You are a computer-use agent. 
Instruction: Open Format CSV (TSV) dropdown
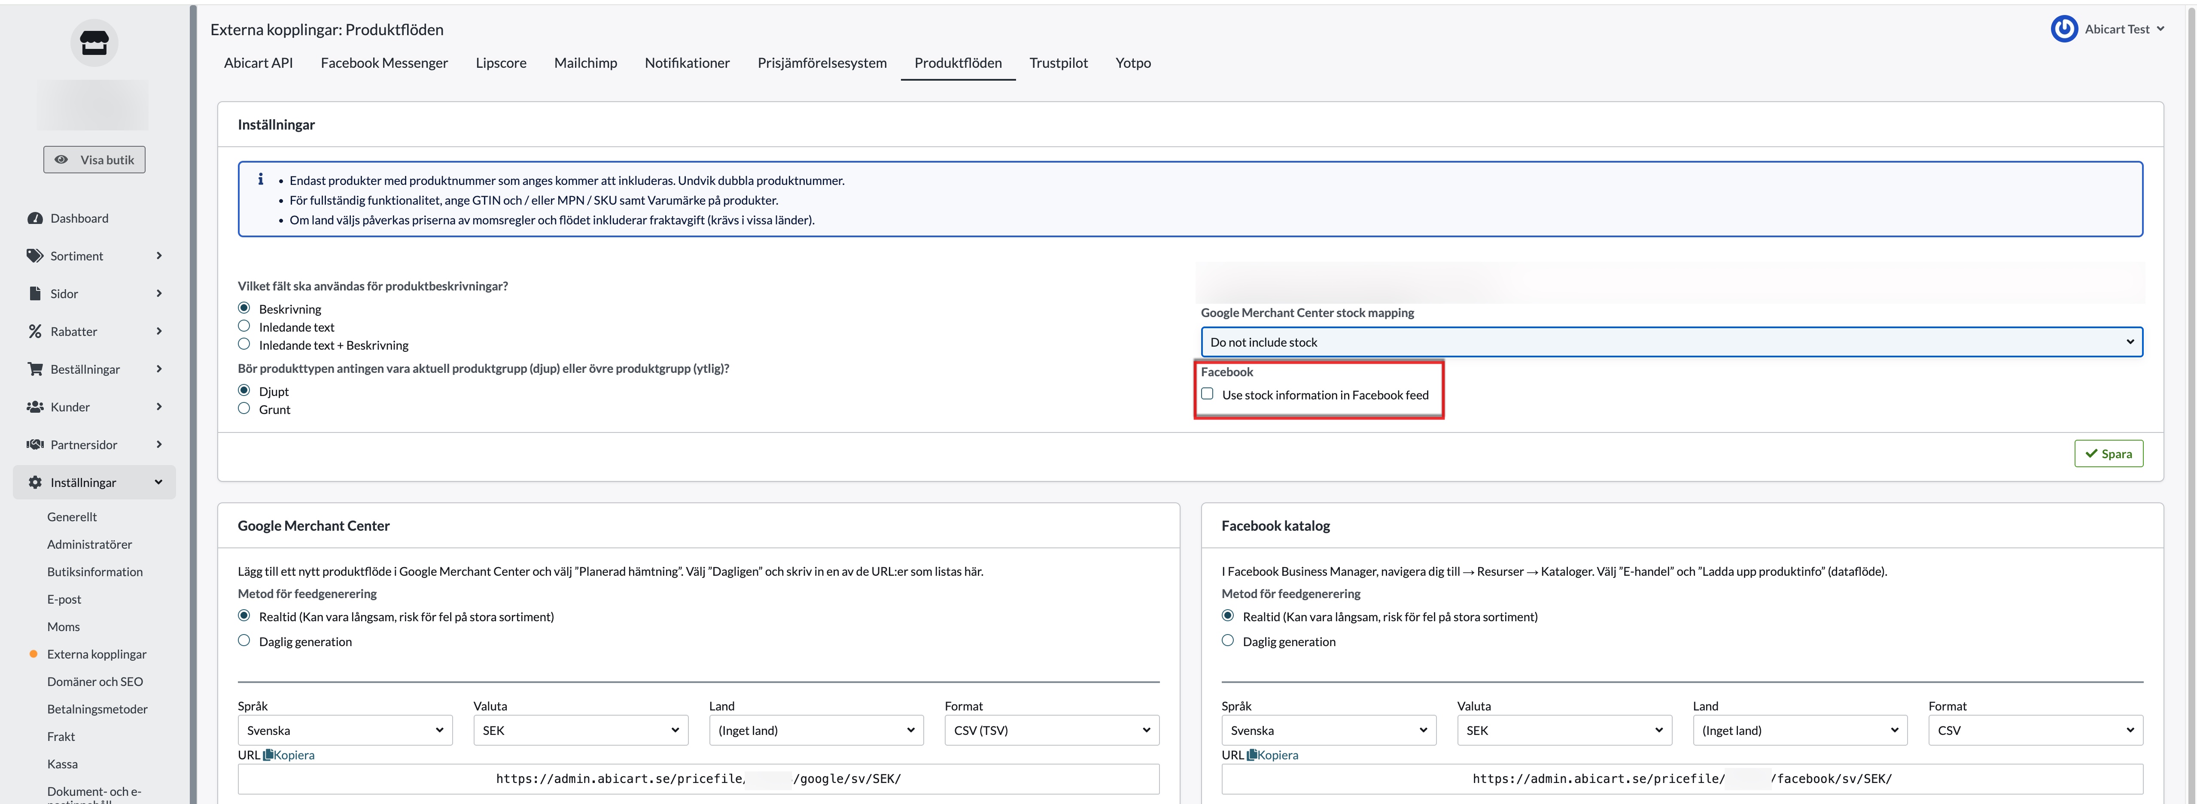tap(1052, 730)
